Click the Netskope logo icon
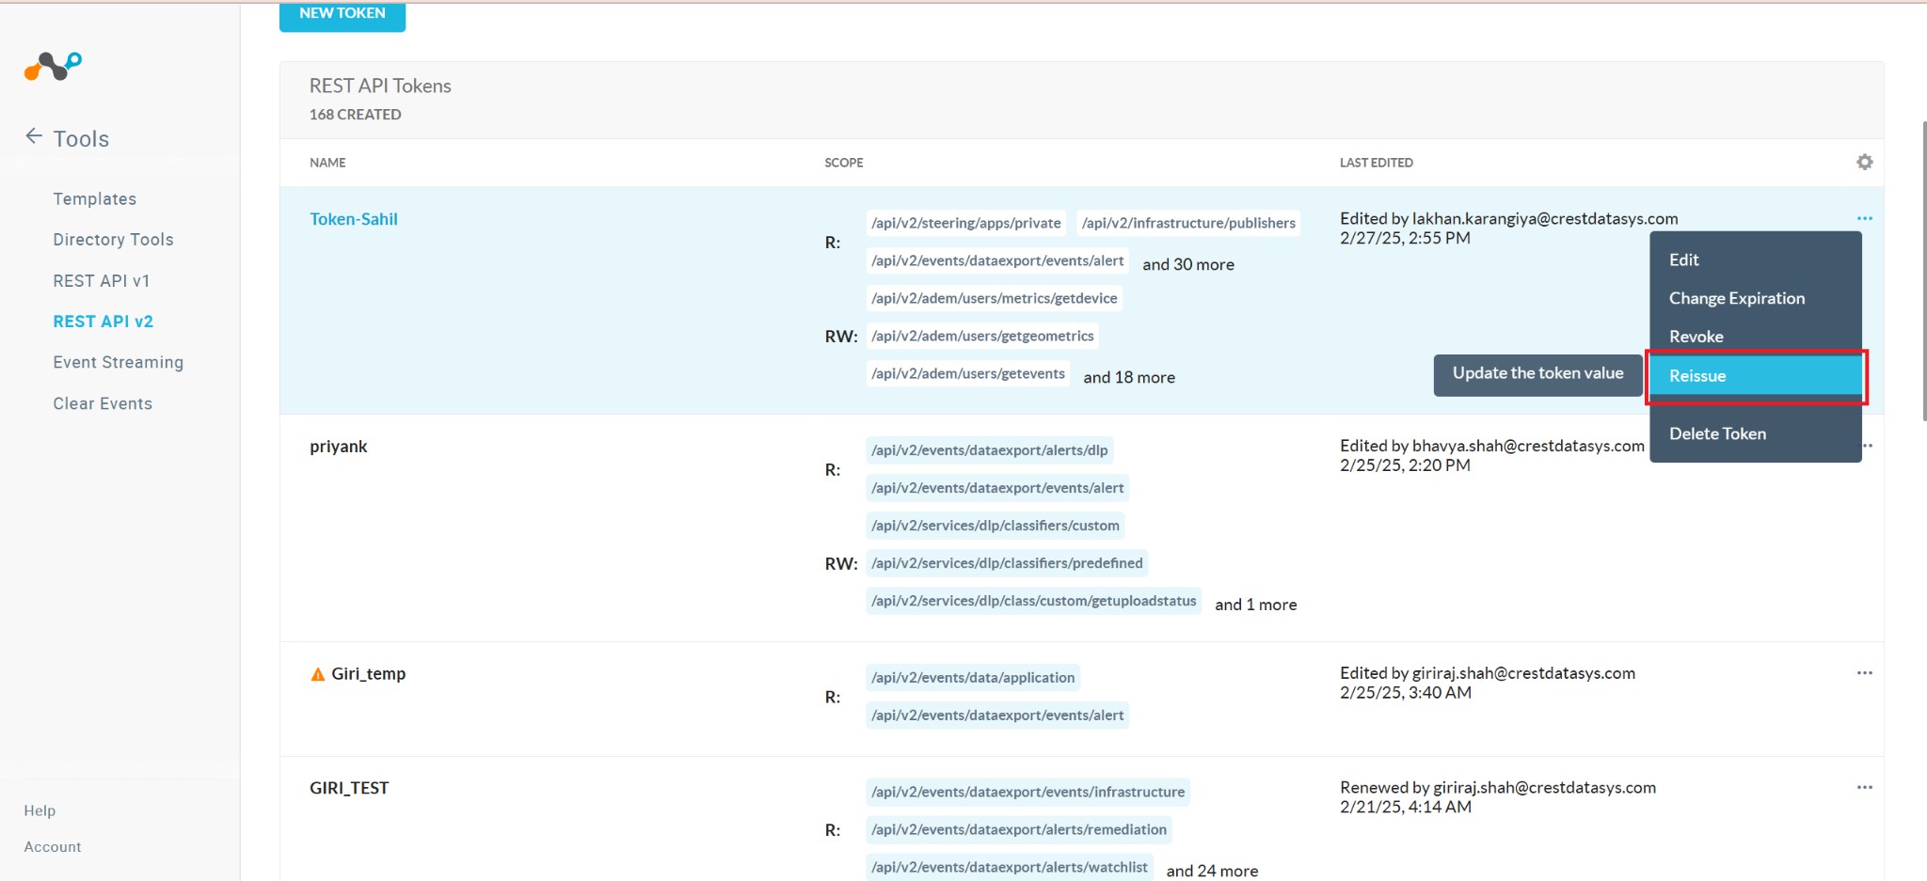The height and width of the screenshot is (881, 1927). pyautogui.click(x=53, y=66)
